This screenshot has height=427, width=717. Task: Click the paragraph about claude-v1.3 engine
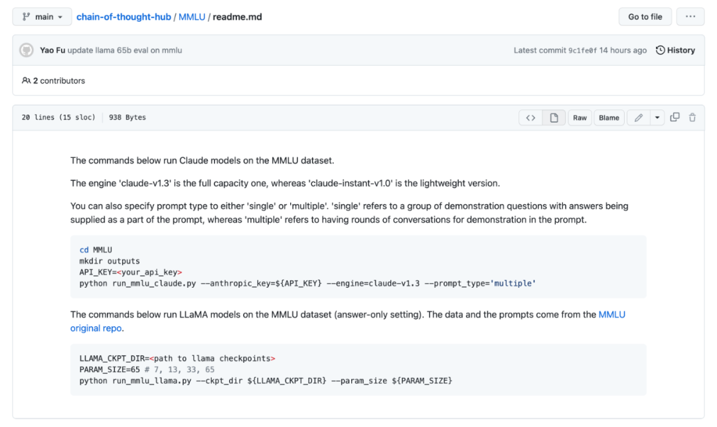[285, 183]
